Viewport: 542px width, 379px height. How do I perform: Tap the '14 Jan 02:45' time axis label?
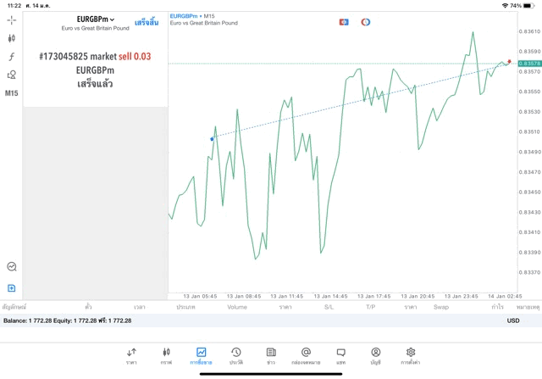point(505,296)
